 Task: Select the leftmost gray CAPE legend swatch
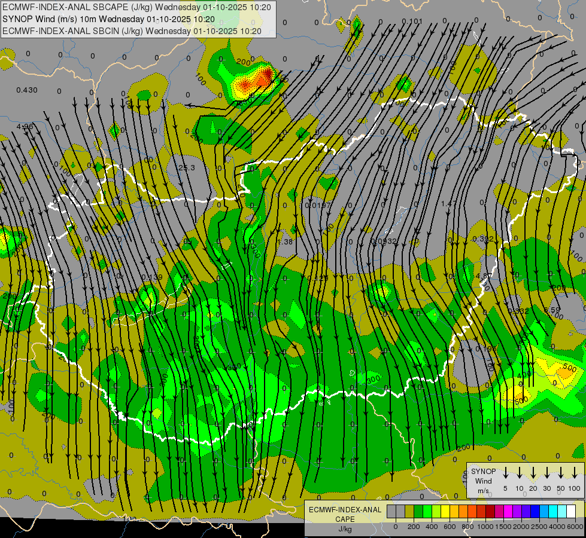click(x=391, y=512)
